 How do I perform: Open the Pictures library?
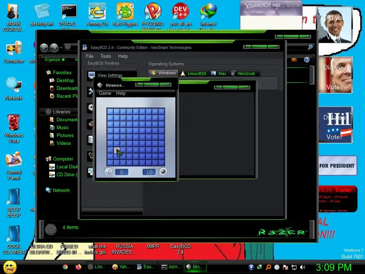pos(62,135)
